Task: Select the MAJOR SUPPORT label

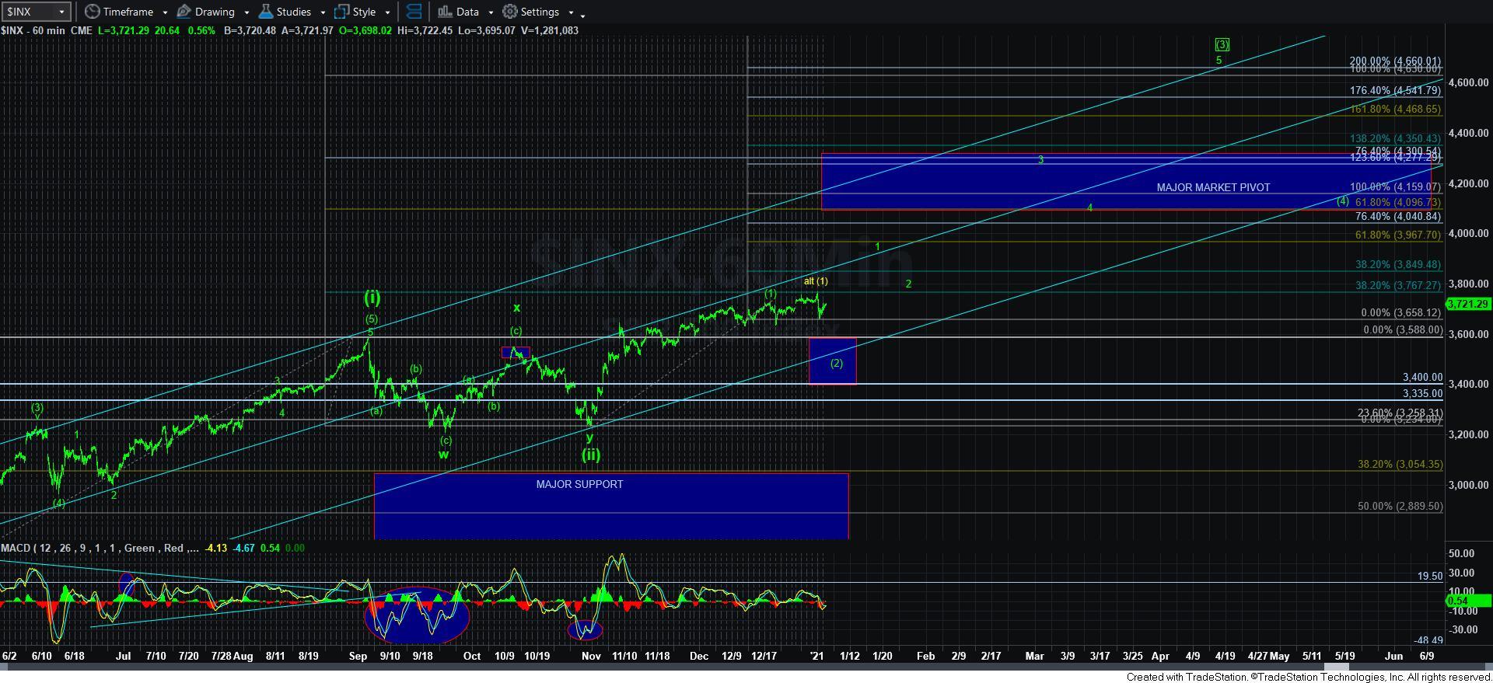Action: tap(579, 484)
